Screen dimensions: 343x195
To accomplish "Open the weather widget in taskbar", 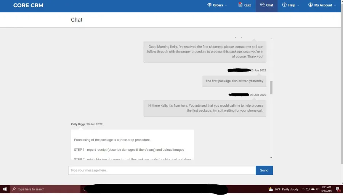I will (284, 189).
